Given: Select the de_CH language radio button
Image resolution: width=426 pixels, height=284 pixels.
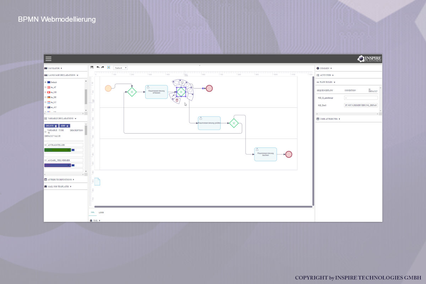Looking at the screenshot, I should point(45,92).
